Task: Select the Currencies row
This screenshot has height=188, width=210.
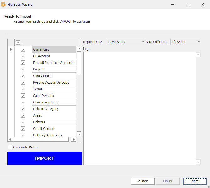Action: 54,49
